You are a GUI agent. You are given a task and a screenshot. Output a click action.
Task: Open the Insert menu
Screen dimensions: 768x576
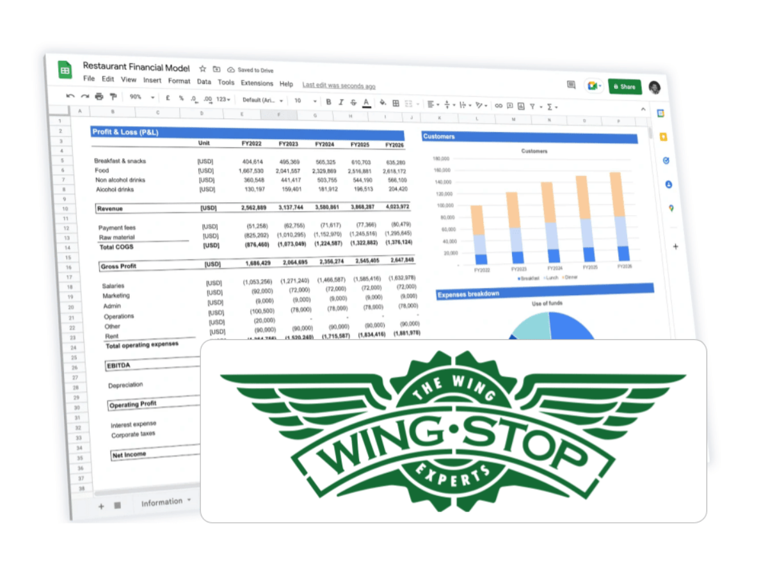point(152,80)
